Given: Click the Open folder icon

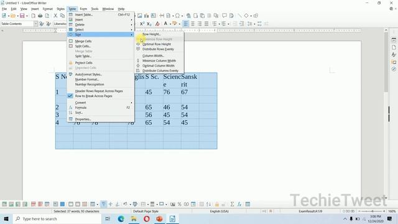Looking at the screenshot, I should [13, 16].
